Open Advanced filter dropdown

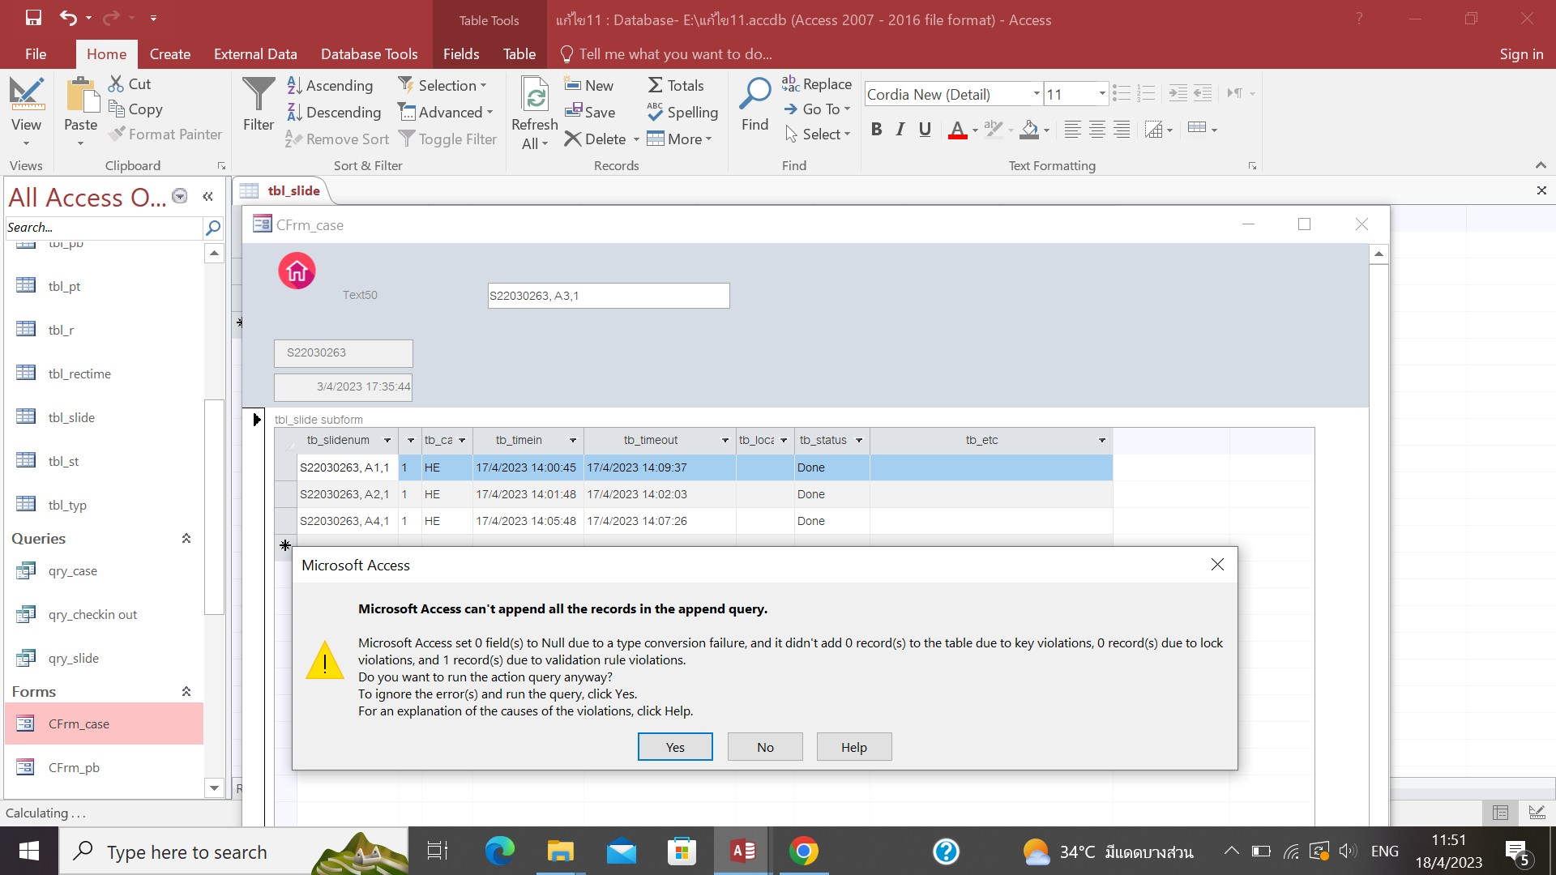pos(445,112)
